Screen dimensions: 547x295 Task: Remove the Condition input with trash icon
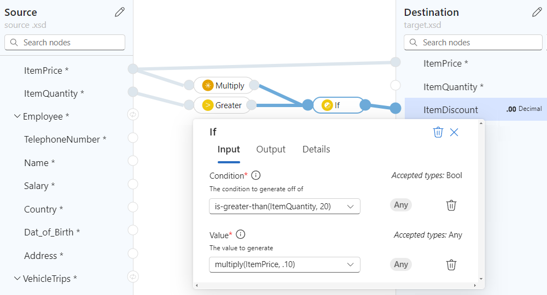(x=451, y=205)
